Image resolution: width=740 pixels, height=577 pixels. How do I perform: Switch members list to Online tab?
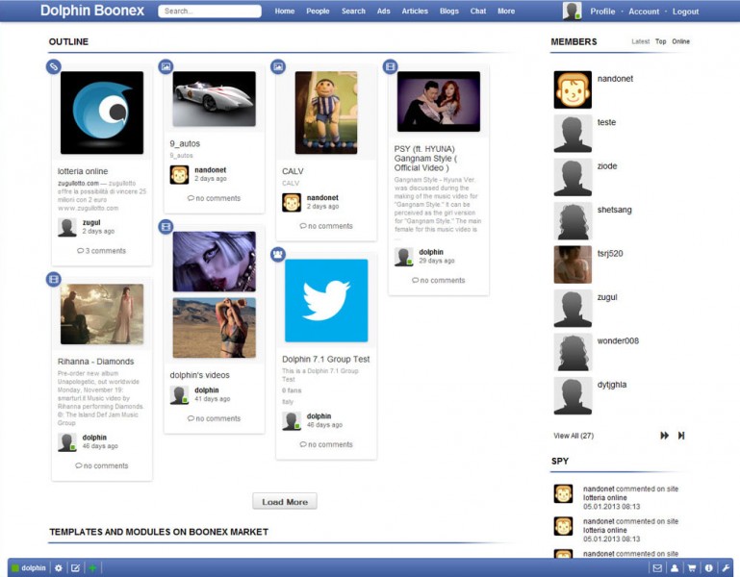coord(680,42)
